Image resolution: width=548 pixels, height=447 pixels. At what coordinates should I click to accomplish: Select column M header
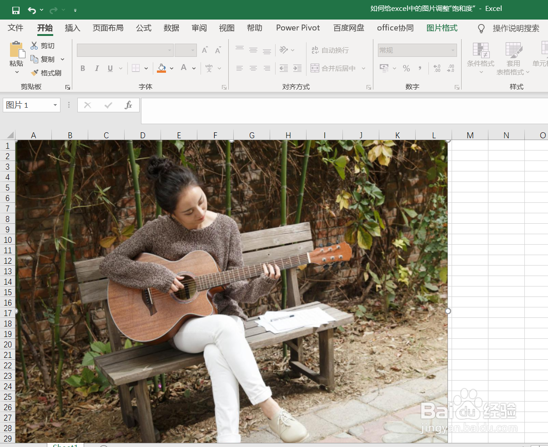(470, 135)
